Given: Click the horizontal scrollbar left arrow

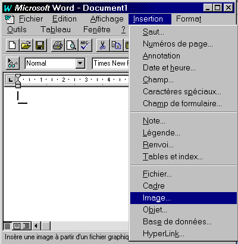Looking at the screenshot, I should [36, 226].
